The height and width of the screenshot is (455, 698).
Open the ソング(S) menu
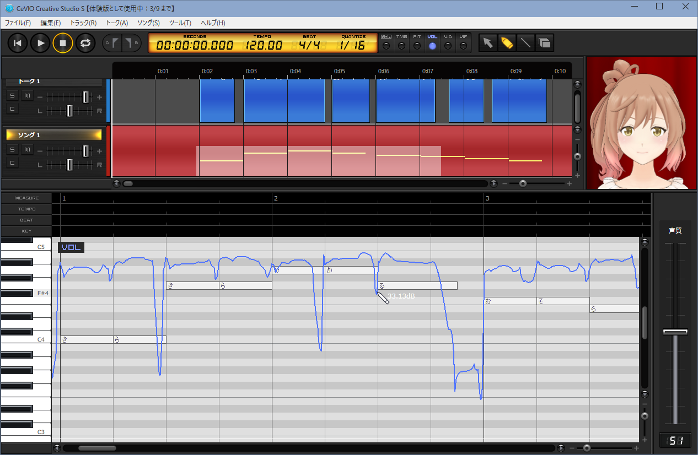click(148, 23)
